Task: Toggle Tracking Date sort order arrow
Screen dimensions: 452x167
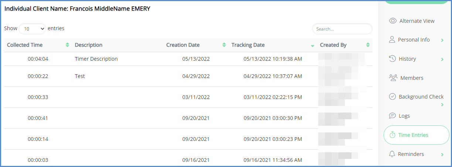Action: [312, 46]
